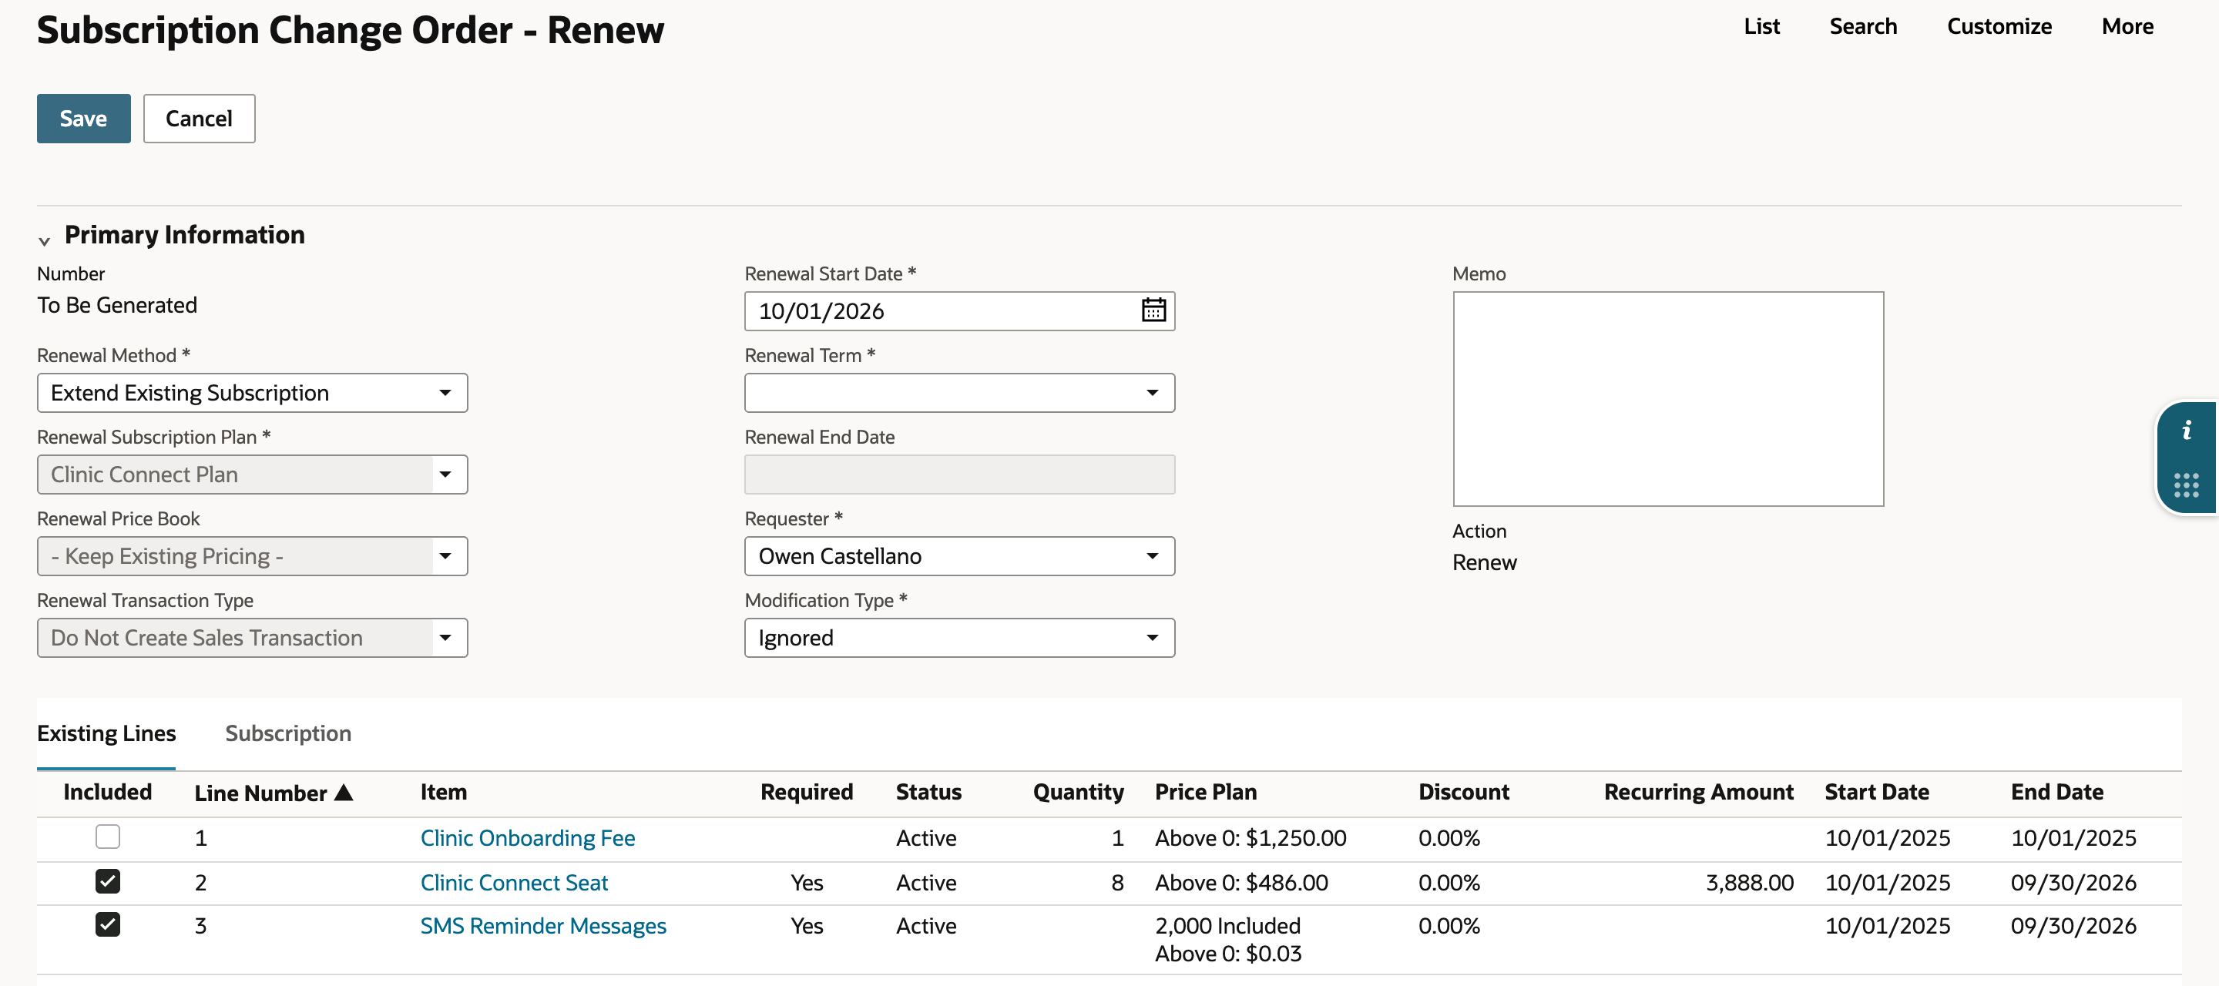Open the Modification Type dropdown
Viewport: 2219px width, 986px height.
point(959,638)
